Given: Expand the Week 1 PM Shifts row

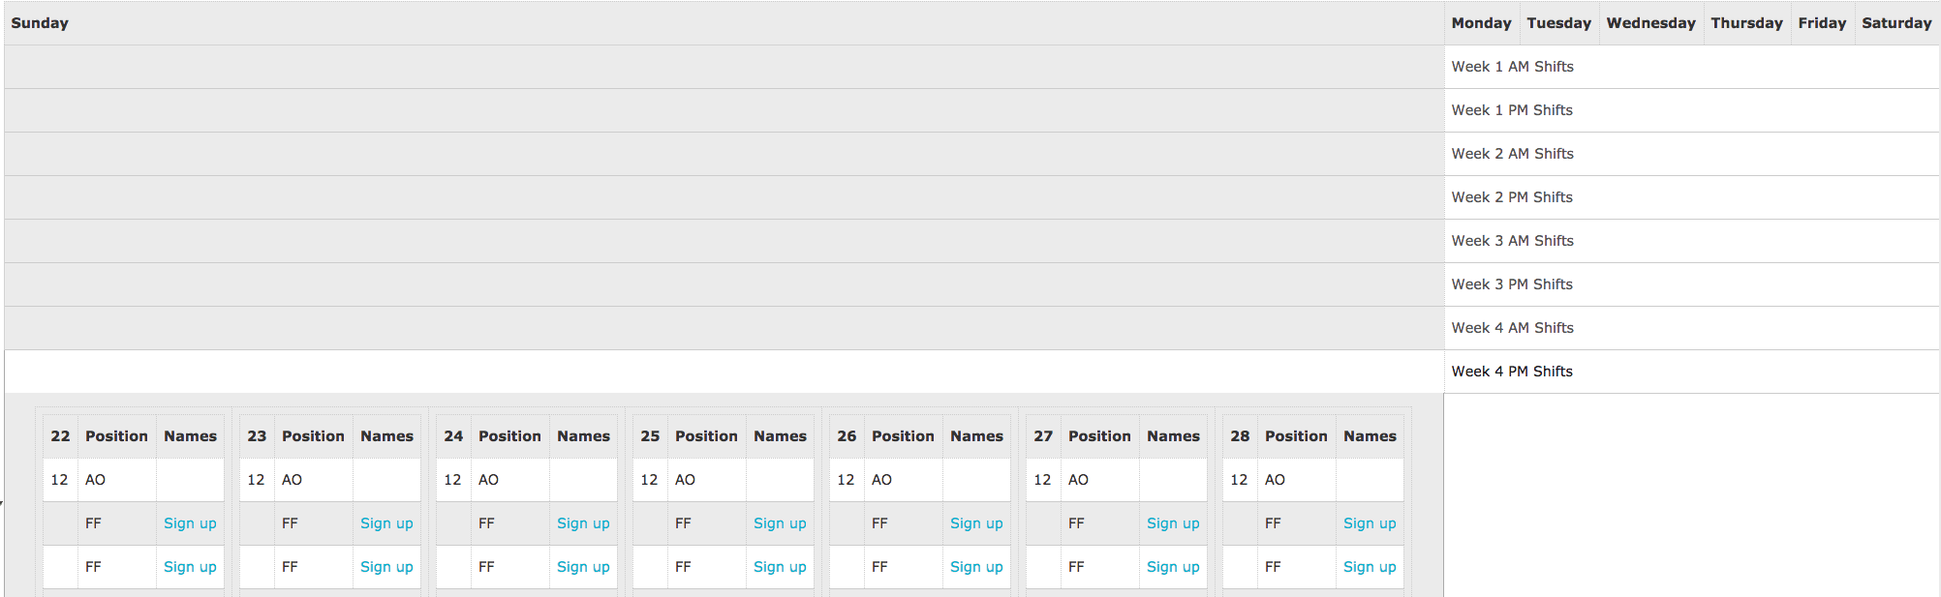Looking at the screenshot, I should click(1513, 109).
